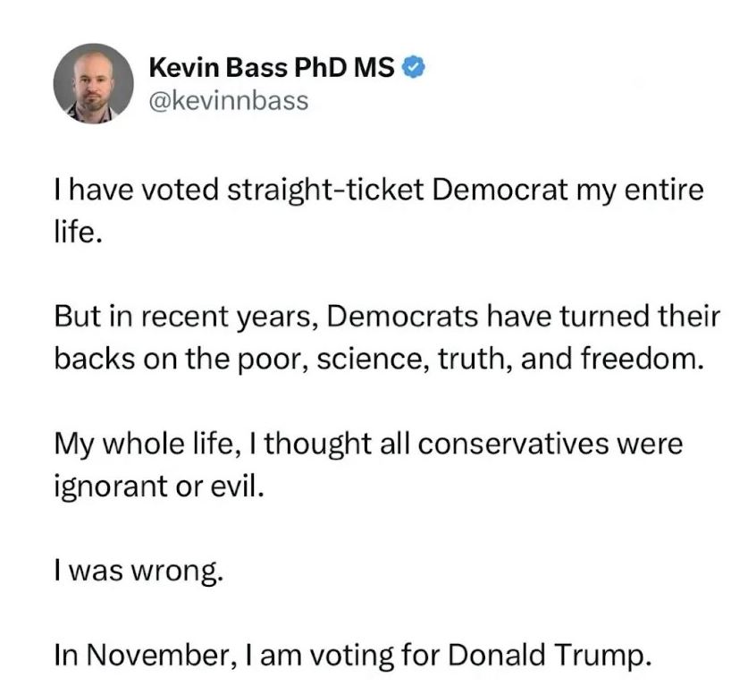This screenshot has width=731, height=686.
Task: Click the word 'science' in the tweet
Action: (x=373, y=360)
